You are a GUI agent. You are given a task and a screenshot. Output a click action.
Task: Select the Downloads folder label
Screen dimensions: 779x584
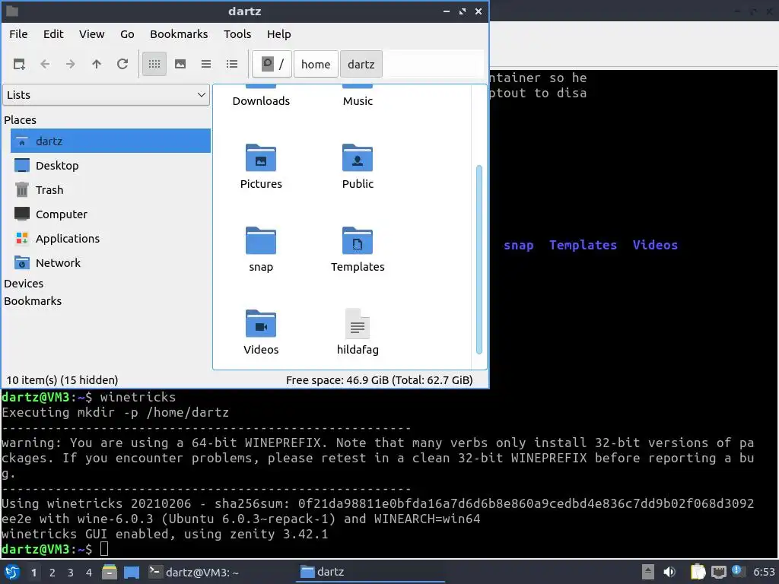tap(261, 101)
